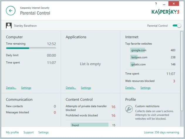
Task: Click the List is empty message
Action: 90,64
